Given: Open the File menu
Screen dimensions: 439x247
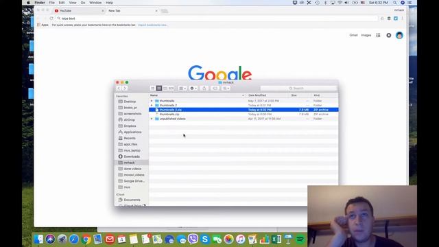Looking at the screenshot, I should click(x=52, y=3).
